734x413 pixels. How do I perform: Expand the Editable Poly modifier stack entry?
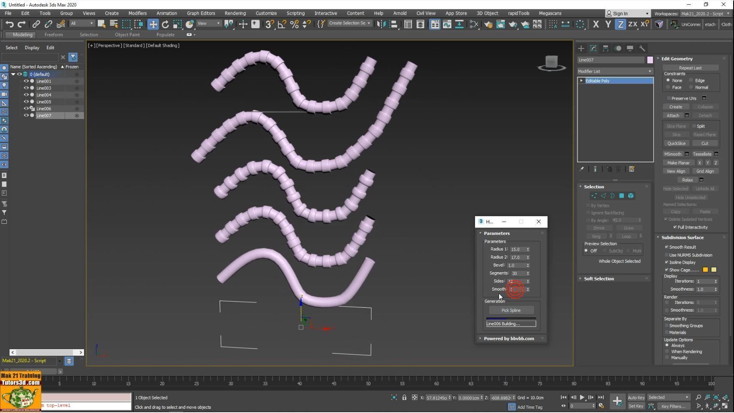[x=581, y=81]
